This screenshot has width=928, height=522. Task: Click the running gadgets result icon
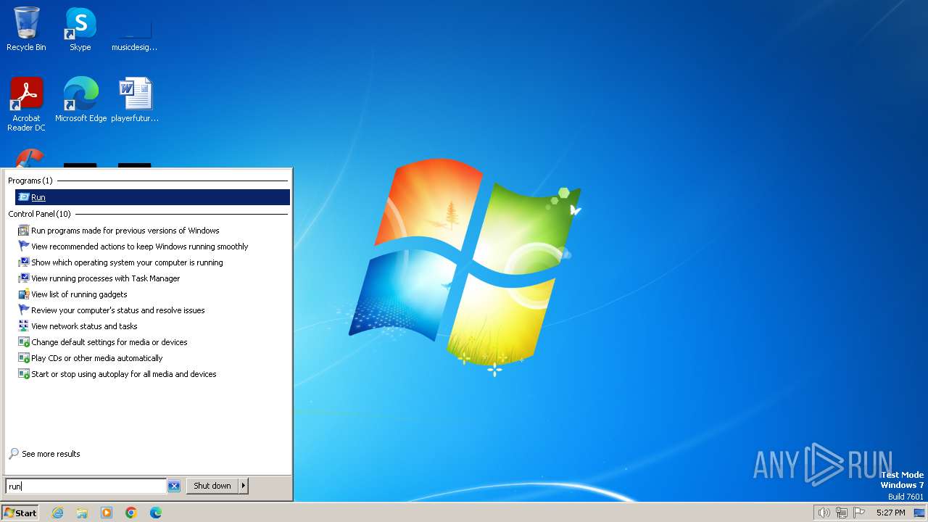coord(24,294)
